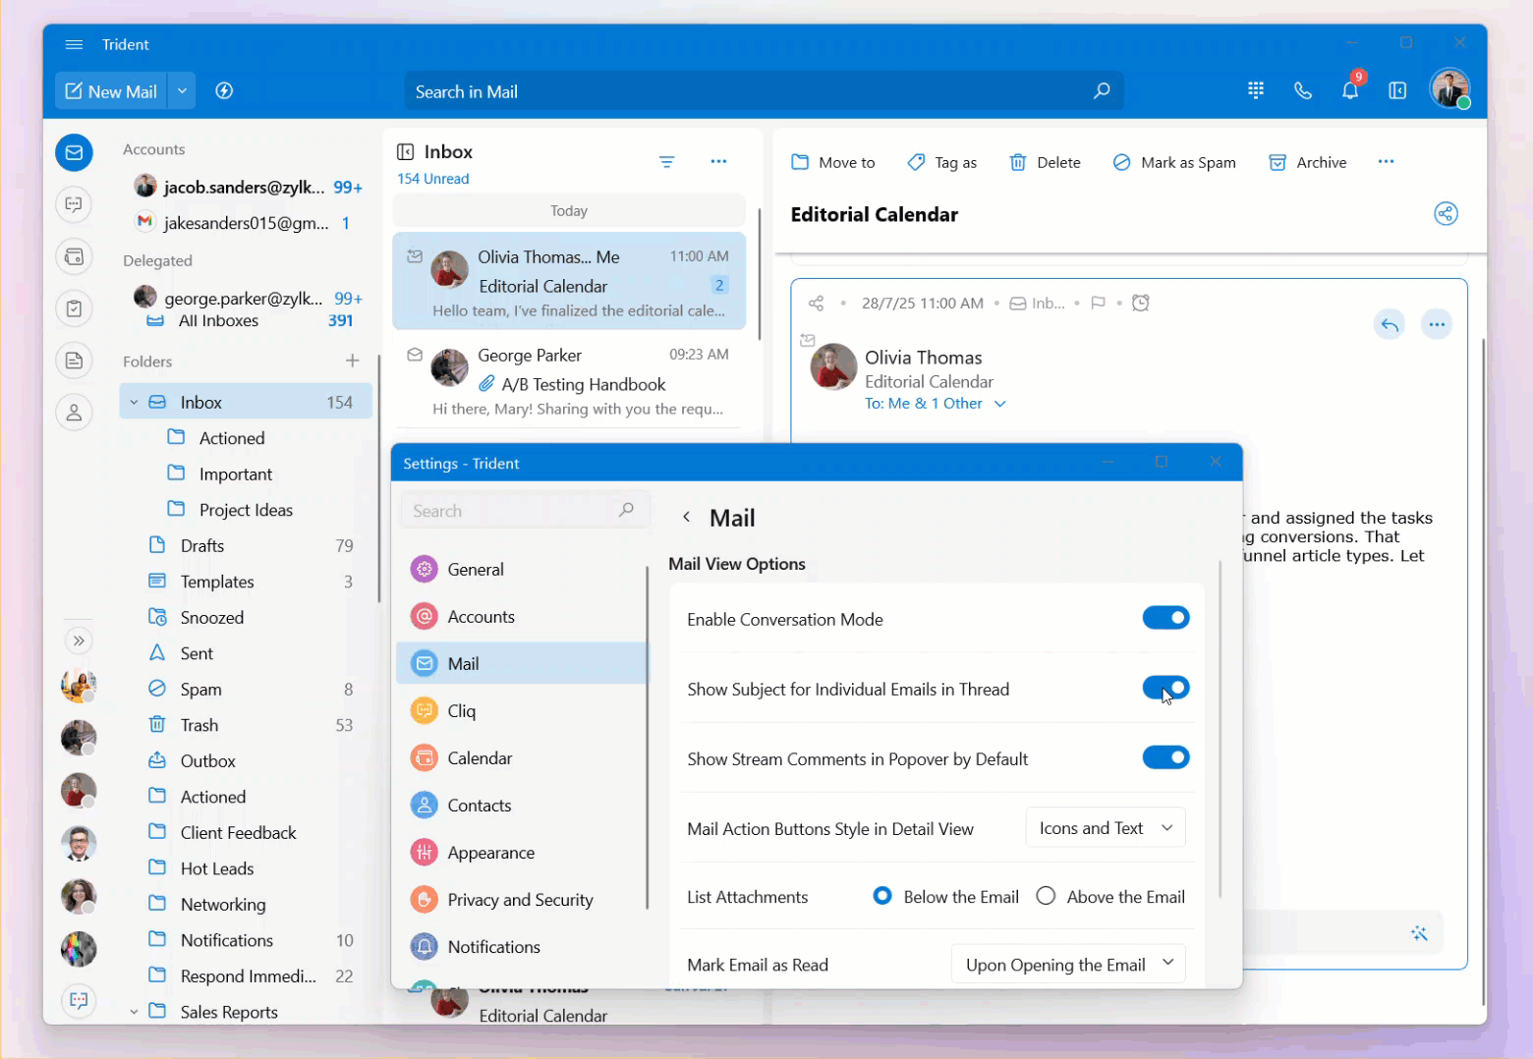Screen dimensions: 1533x1059
Task: Click the flag icon in email header
Action: (1098, 304)
